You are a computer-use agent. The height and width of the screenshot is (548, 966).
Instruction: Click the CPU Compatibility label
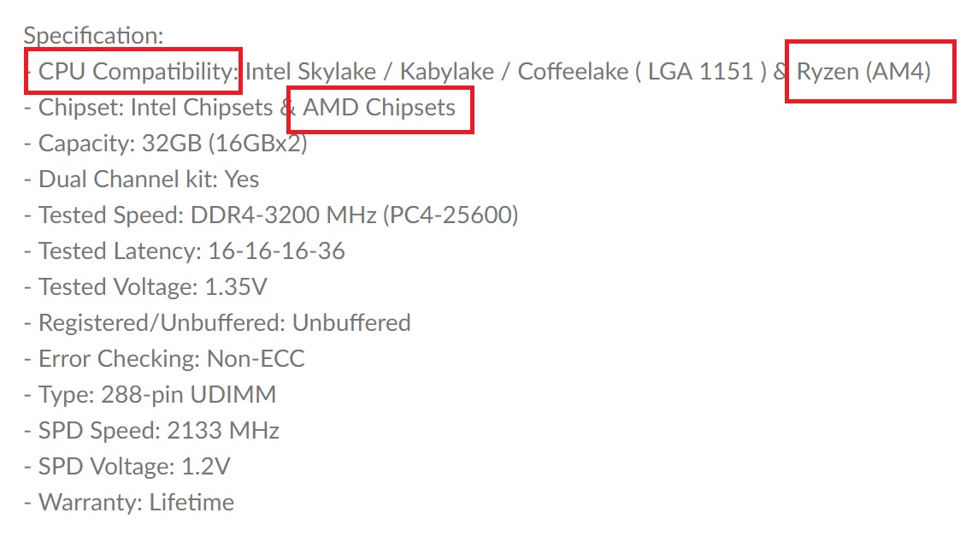[x=138, y=72]
